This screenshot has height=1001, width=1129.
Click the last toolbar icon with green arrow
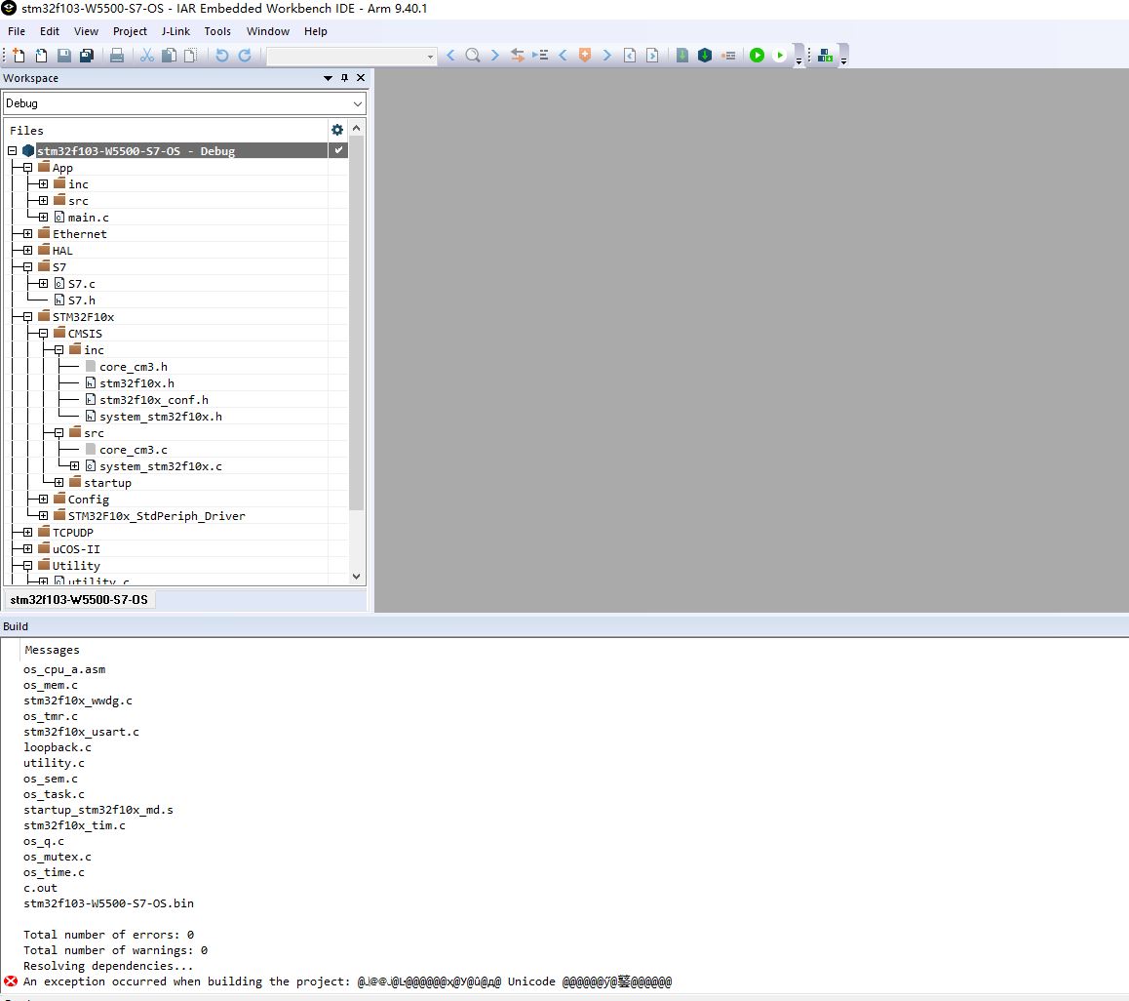click(x=825, y=56)
